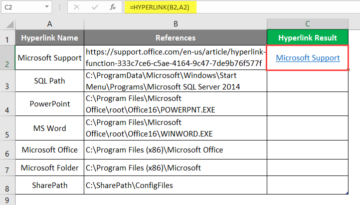Click the Select All corner triangle

[x=10, y=24]
